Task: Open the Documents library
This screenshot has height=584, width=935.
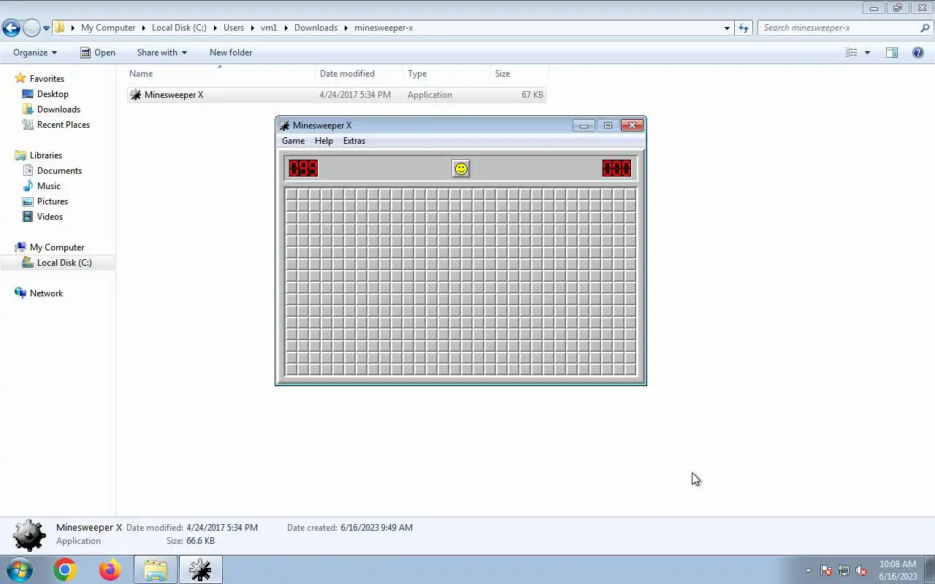Action: pos(59,171)
